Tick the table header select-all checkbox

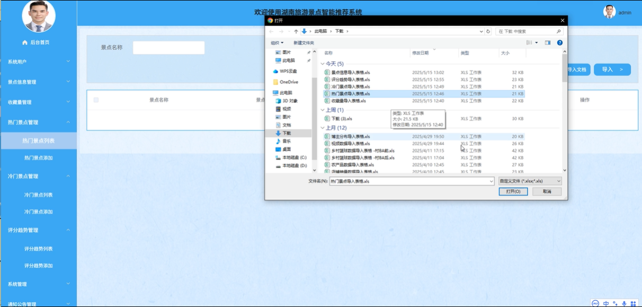(96, 100)
